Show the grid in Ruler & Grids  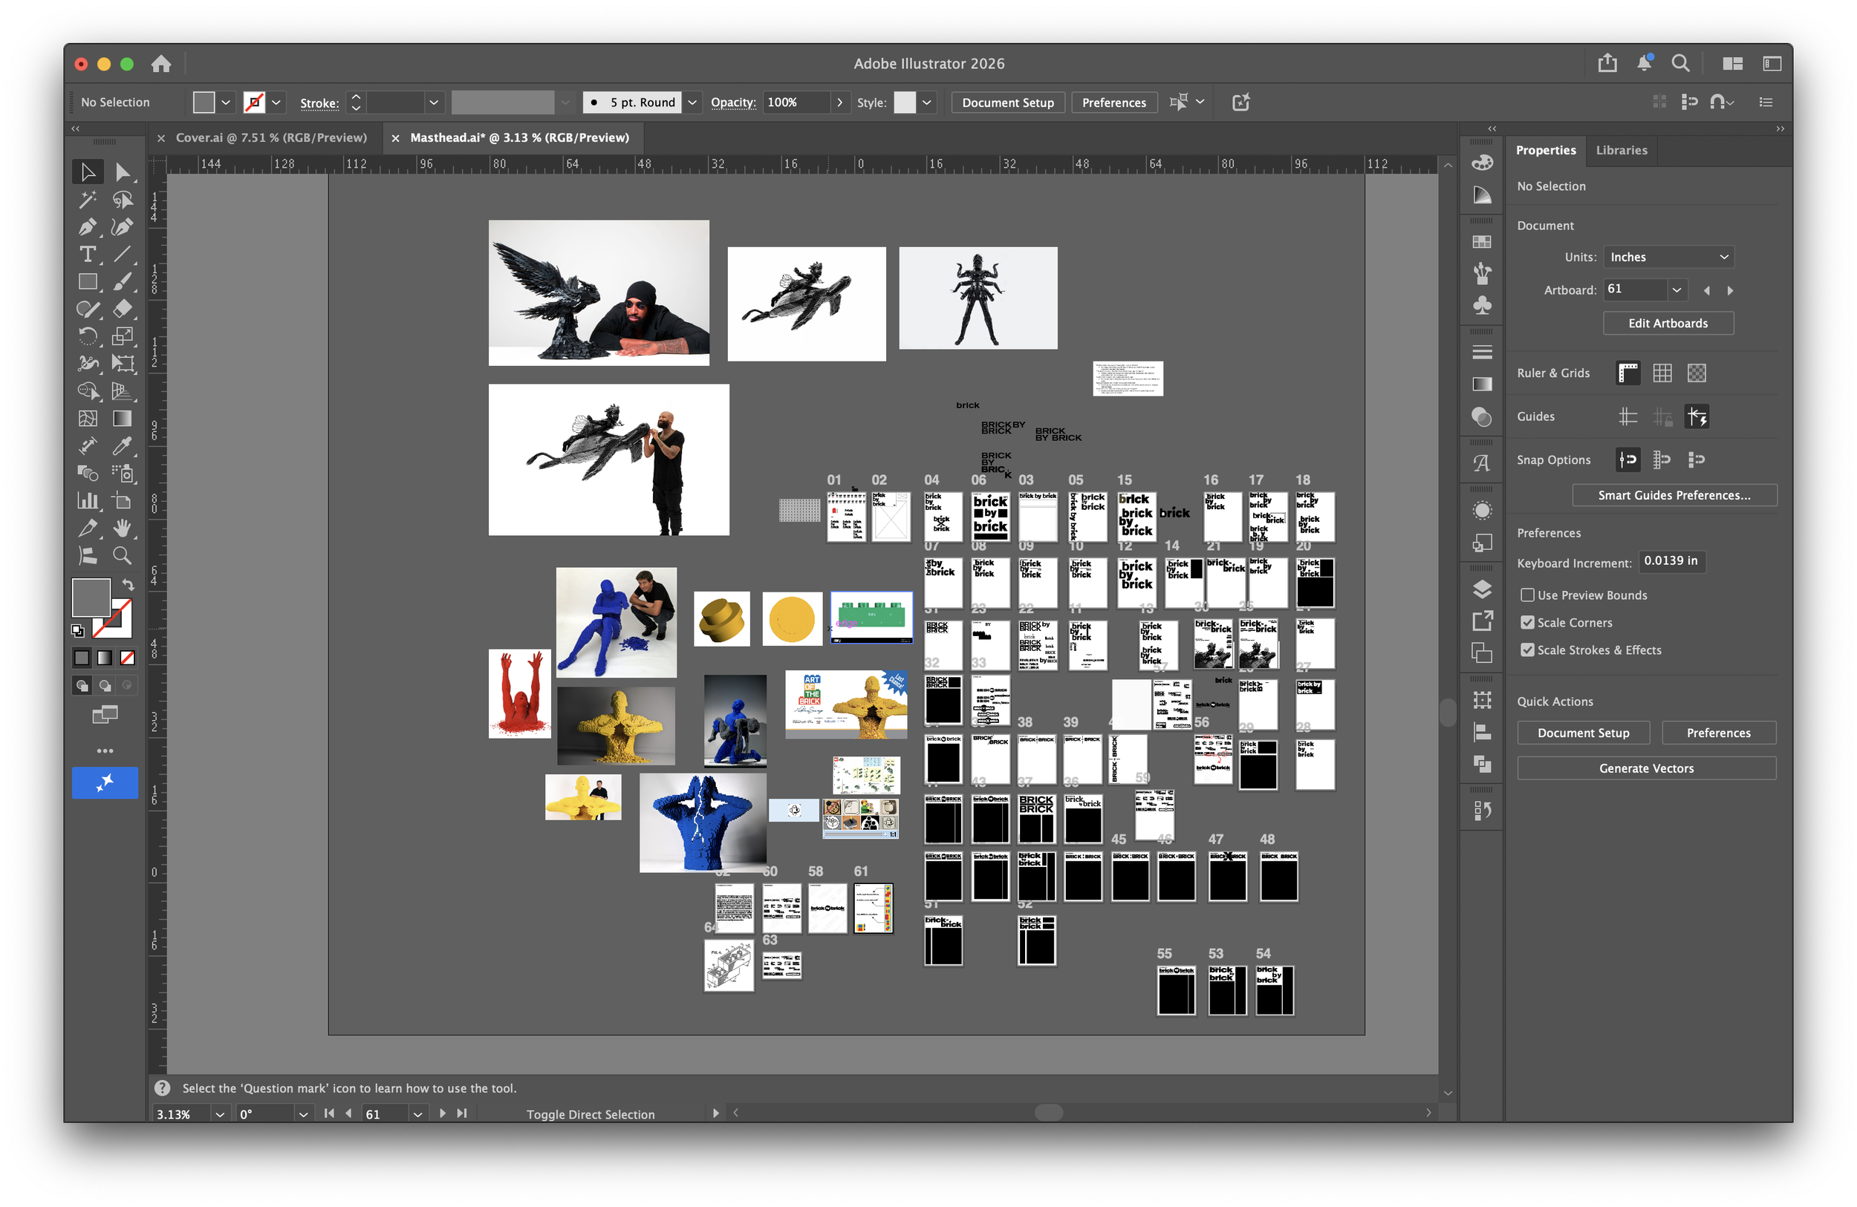tap(1662, 373)
